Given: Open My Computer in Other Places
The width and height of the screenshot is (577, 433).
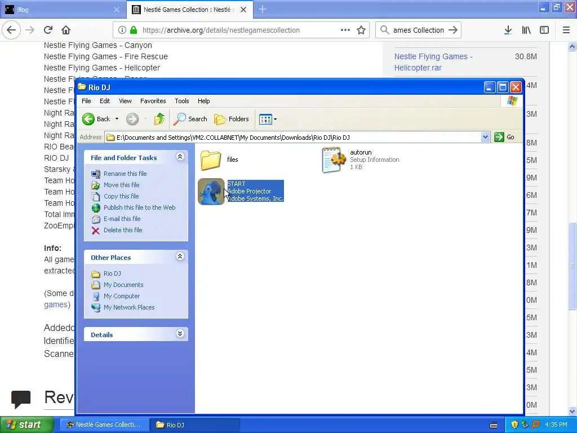Looking at the screenshot, I should [x=122, y=296].
